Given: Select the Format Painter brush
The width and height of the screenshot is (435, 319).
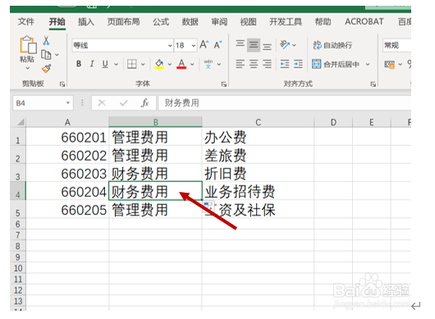Looking at the screenshot, I should pos(46,68).
